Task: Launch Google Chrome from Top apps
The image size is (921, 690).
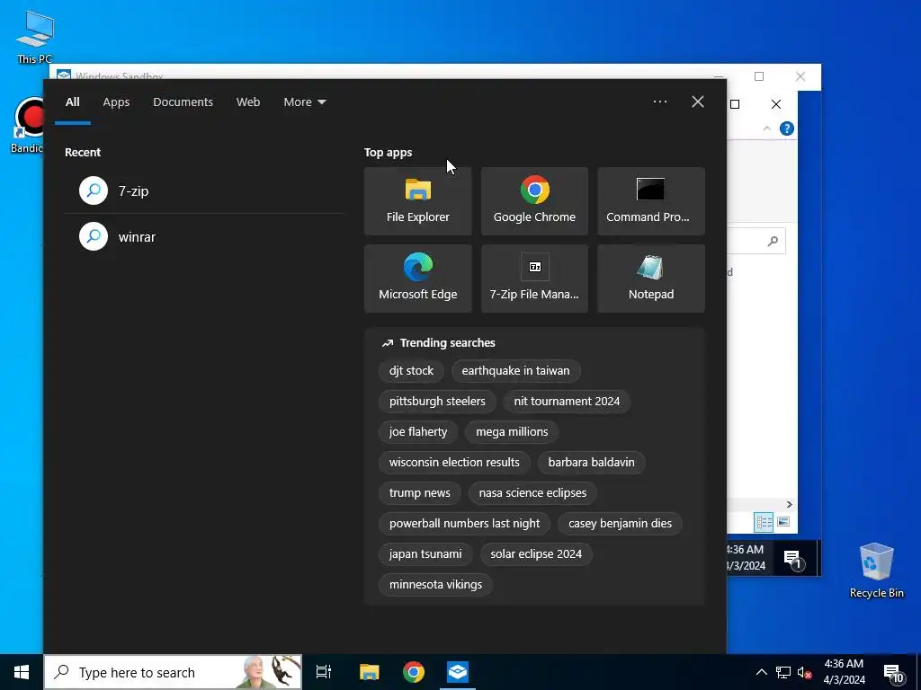Action: [x=534, y=201]
